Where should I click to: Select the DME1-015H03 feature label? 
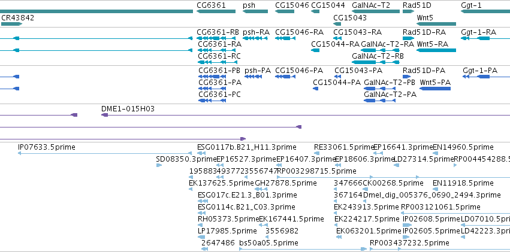click(128, 109)
